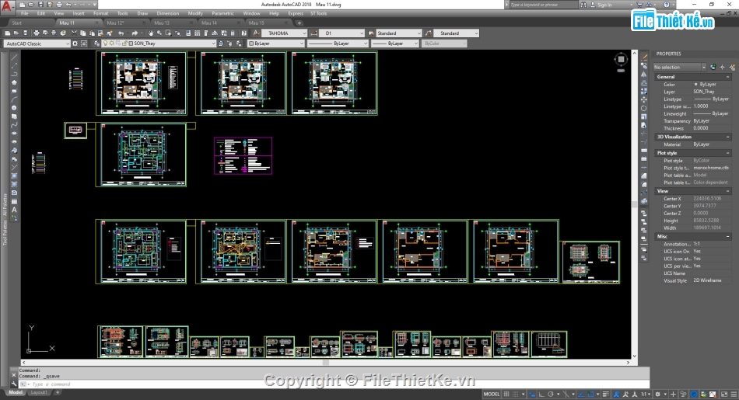
Task: Open the Dimension menu
Action: click(x=168, y=14)
